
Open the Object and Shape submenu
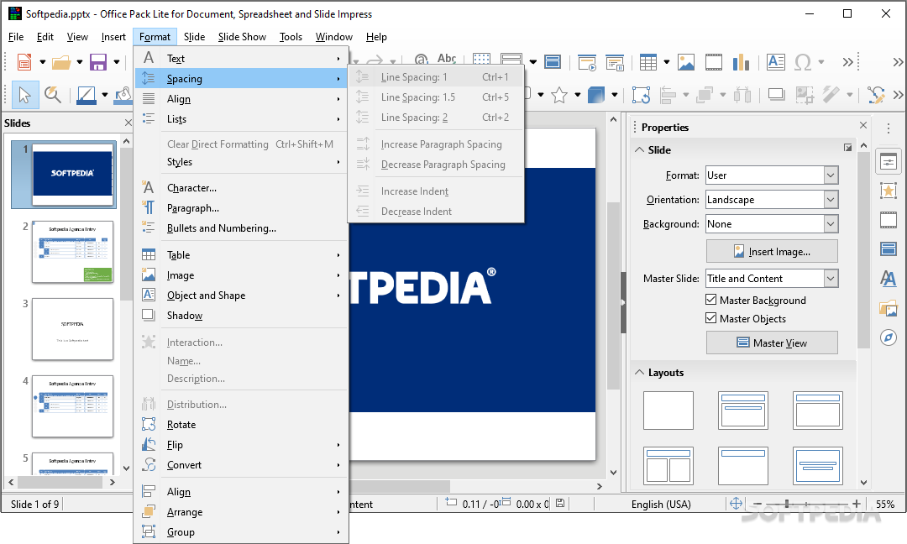tap(242, 296)
